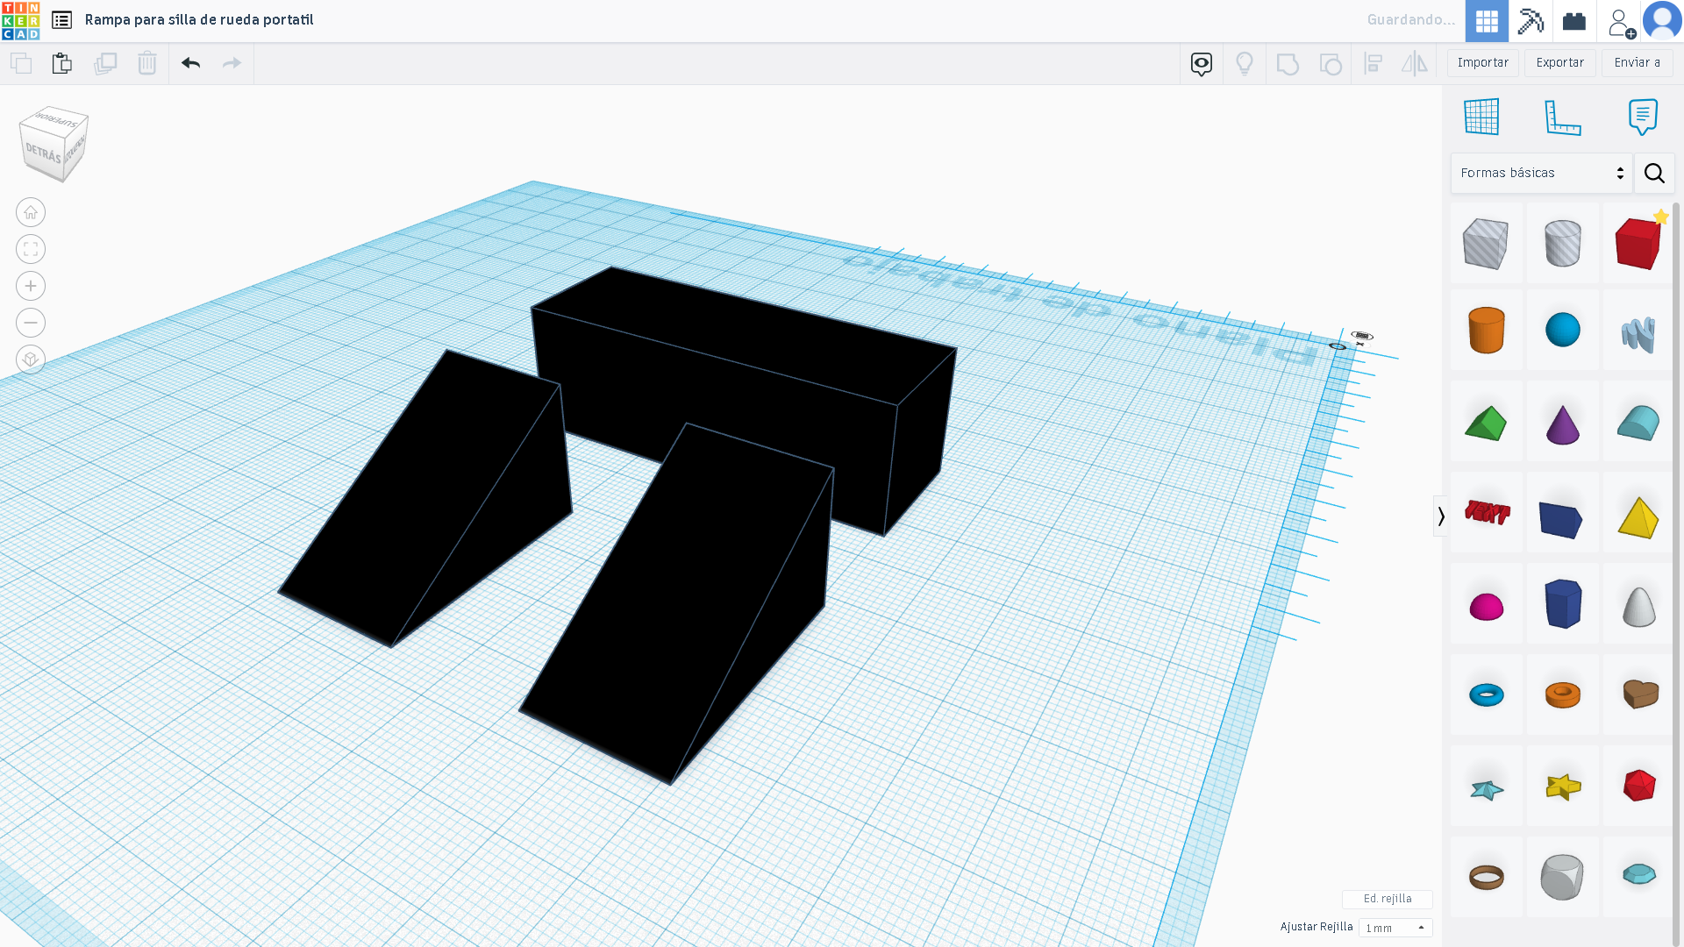Select the orange Tube shape
The image size is (1684, 947).
coord(1562,695)
